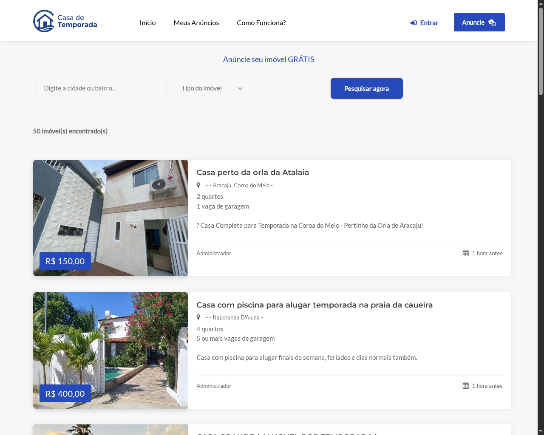Click the scrollbar up arrow
This screenshot has width=544, height=435.
coord(541,3)
